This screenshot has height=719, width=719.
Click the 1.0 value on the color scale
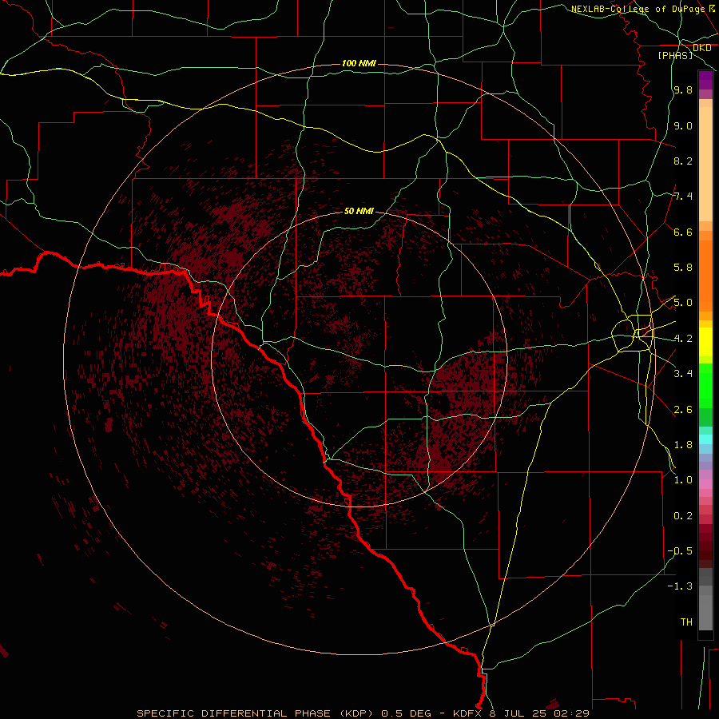point(683,480)
